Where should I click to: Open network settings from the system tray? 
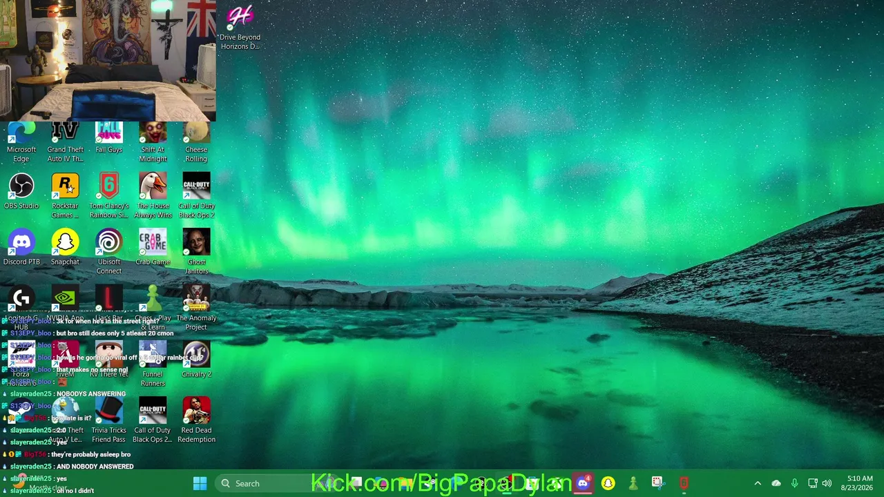[x=813, y=483]
